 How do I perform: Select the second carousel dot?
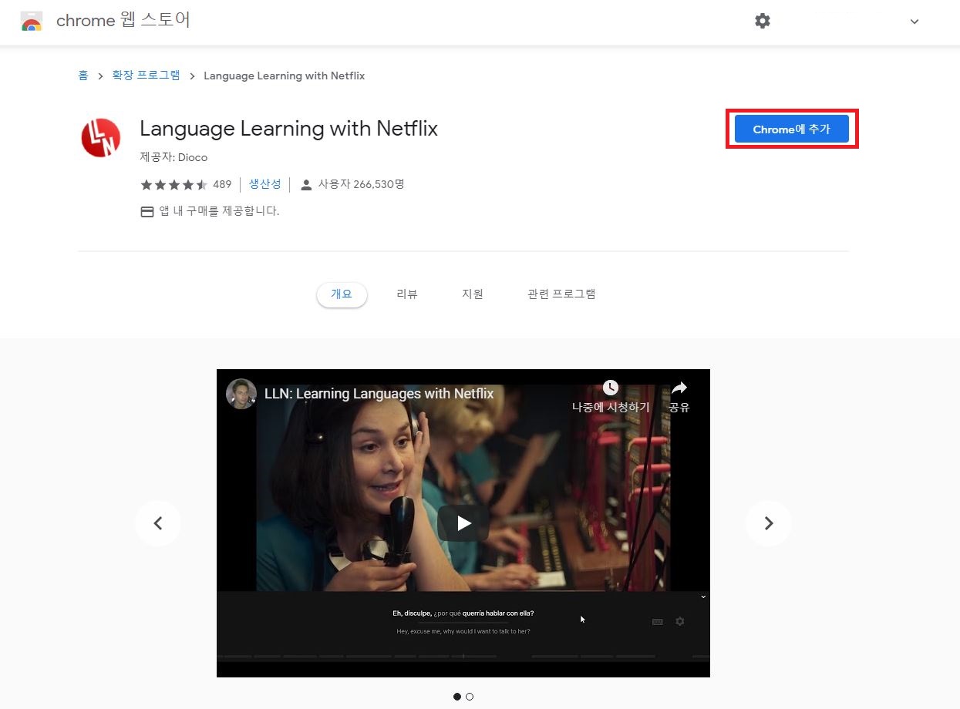pyautogui.click(x=470, y=697)
